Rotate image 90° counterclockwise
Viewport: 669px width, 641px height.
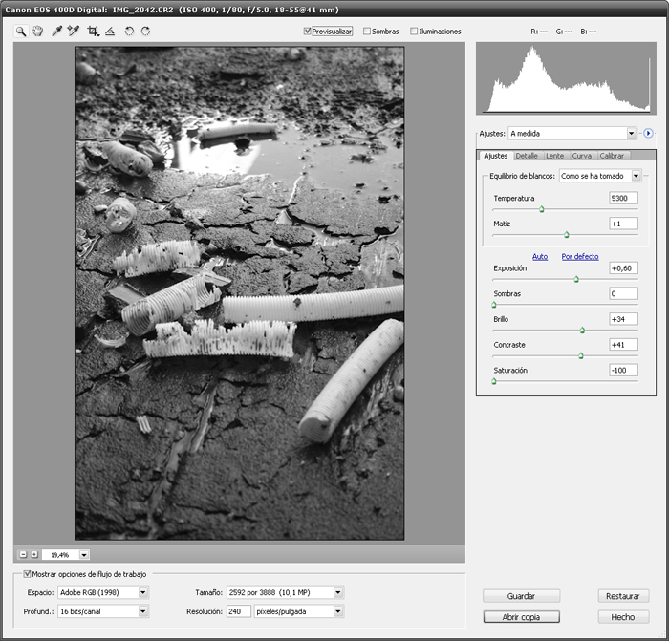pos(129,32)
